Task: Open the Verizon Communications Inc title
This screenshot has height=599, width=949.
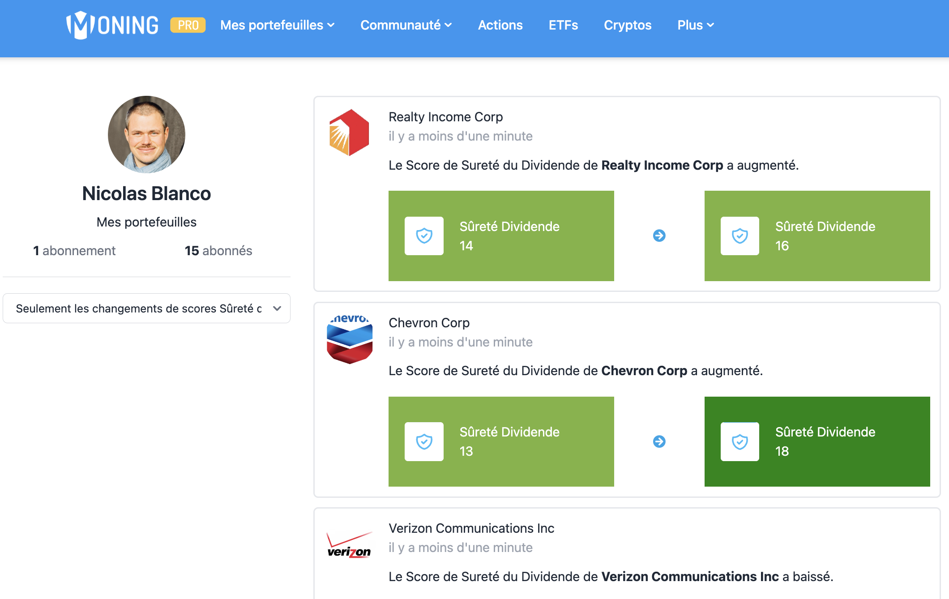Action: (x=471, y=528)
